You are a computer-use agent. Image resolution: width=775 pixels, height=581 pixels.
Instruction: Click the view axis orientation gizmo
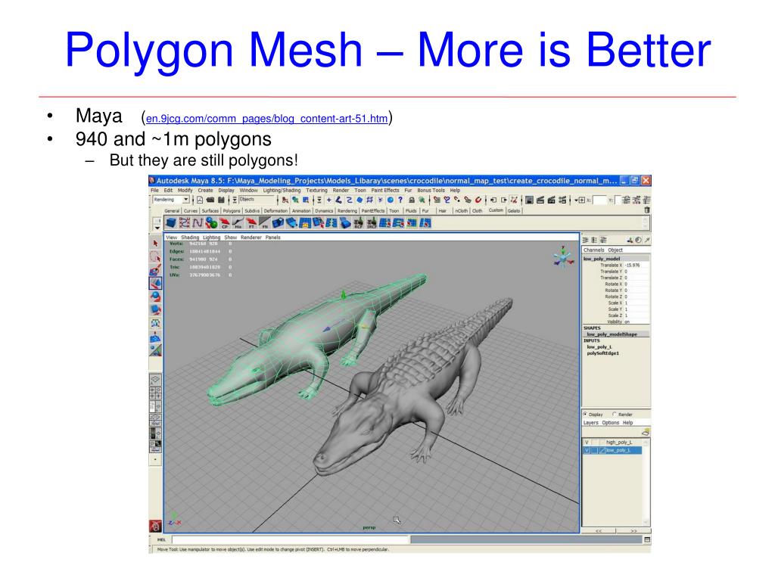click(x=563, y=257)
